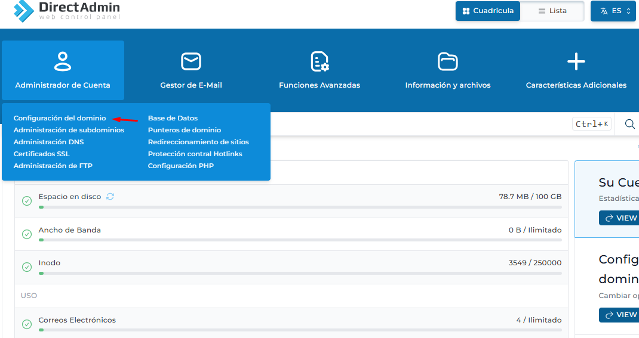639x338 pixels.
Task: Open Administración de subdominios
Action: click(69, 130)
